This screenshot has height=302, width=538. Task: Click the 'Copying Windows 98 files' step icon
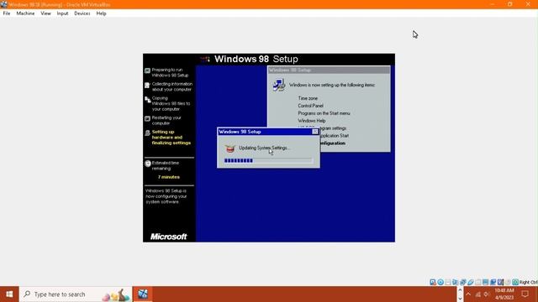148,100
